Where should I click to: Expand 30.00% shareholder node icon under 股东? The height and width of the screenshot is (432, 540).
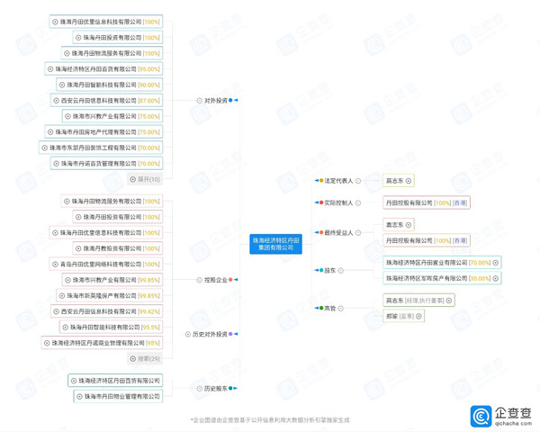point(496,278)
